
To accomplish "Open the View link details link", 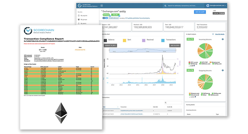I will (220, 34).
